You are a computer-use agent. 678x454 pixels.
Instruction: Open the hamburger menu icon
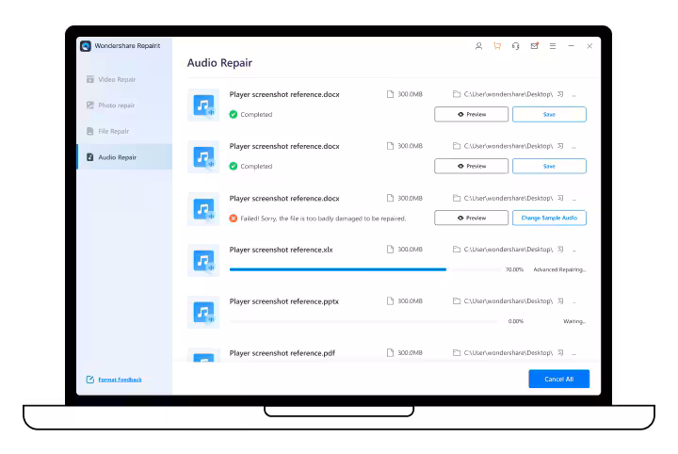coord(553,46)
